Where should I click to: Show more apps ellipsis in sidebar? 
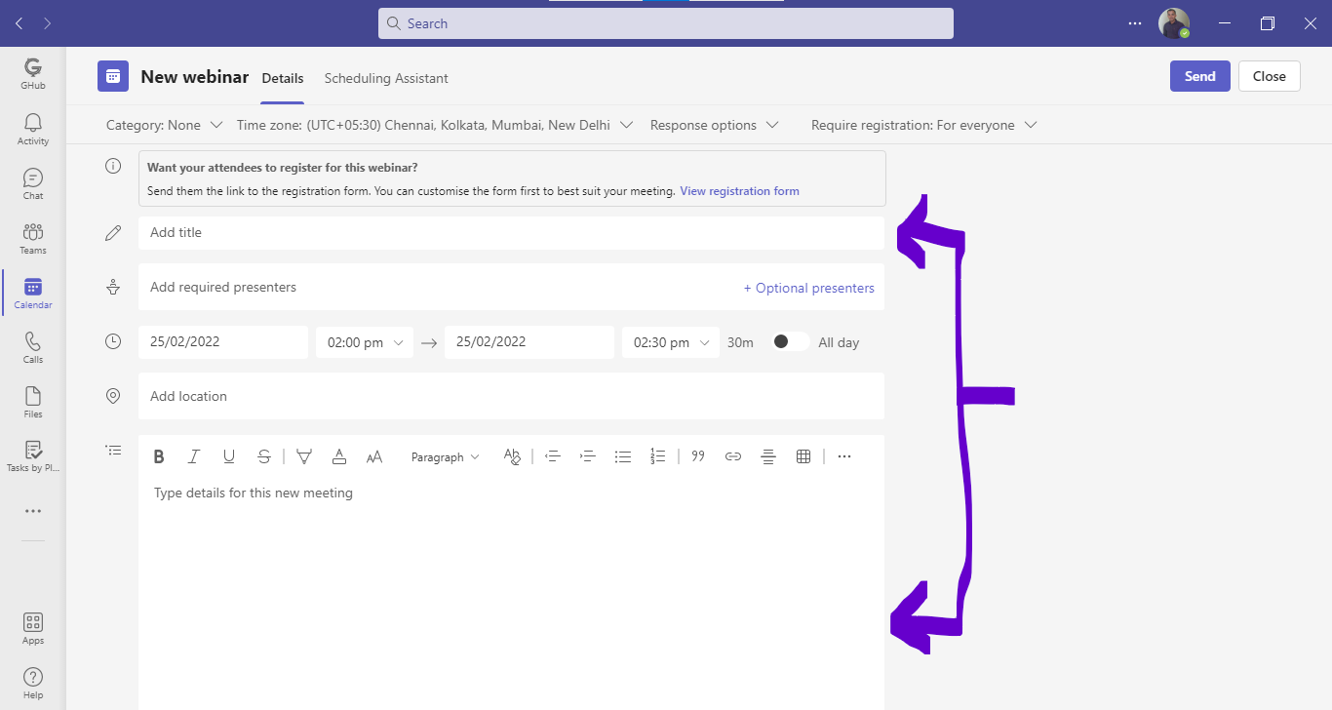coord(33,511)
